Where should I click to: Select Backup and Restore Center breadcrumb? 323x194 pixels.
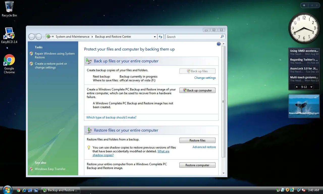click(x=113, y=37)
